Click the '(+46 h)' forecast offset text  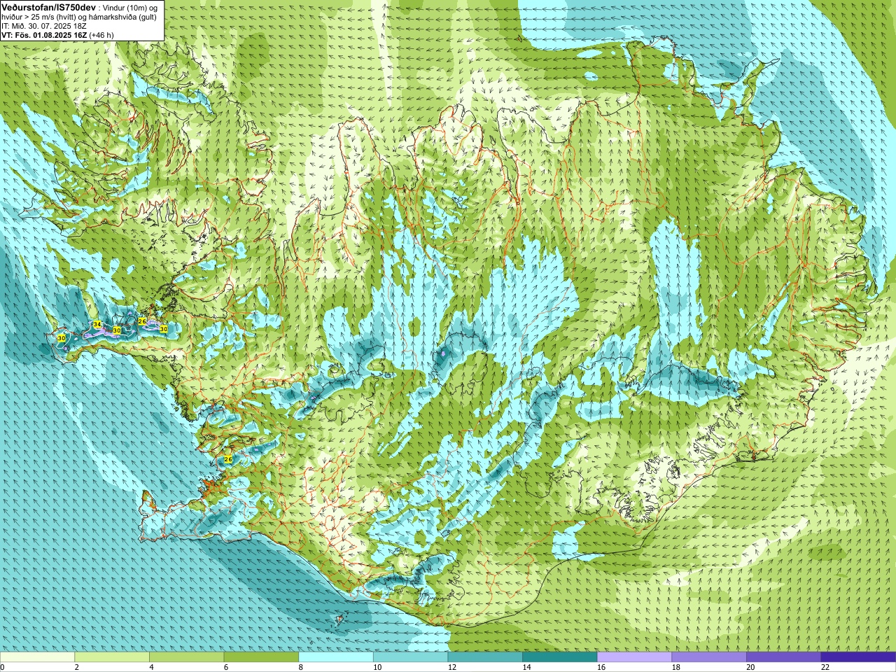[x=101, y=35]
